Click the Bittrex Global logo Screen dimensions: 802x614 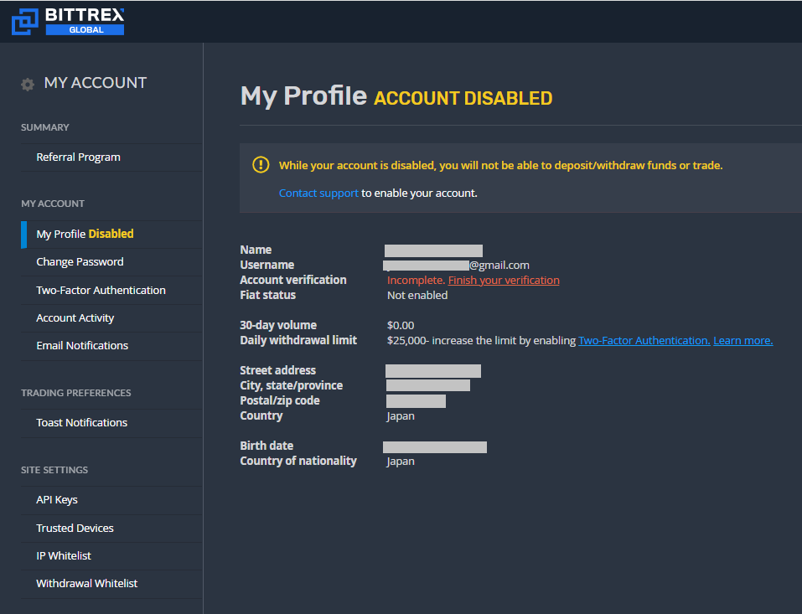point(68,21)
